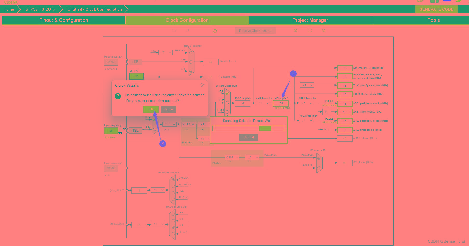This screenshot has width=469, height=246.
Task: Click the zoom in magnifier icon
Action: [296, 31]
